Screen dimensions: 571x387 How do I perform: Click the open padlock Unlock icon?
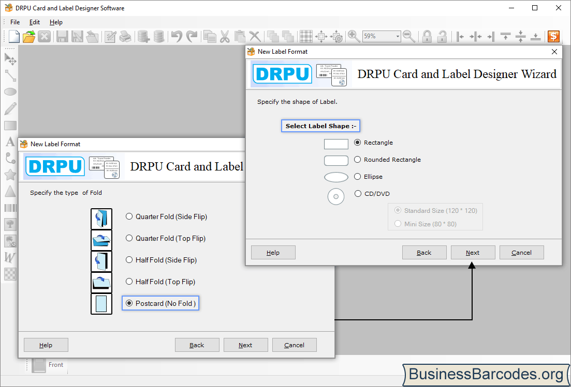point(442,36)
